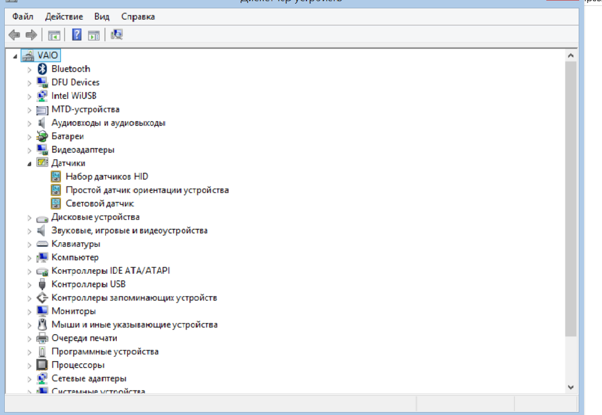Click the Батареи battery icon
This screenshot has width=602, height=415.
(42, 136)
